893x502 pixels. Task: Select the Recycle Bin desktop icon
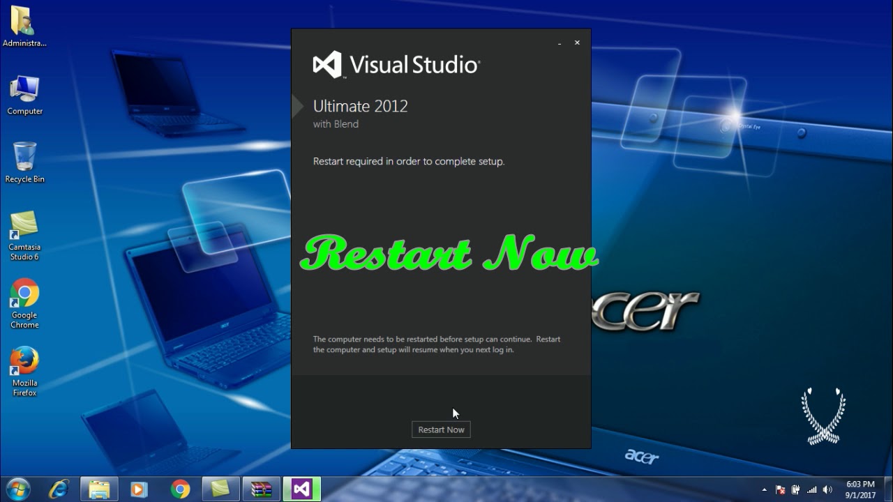24,162
